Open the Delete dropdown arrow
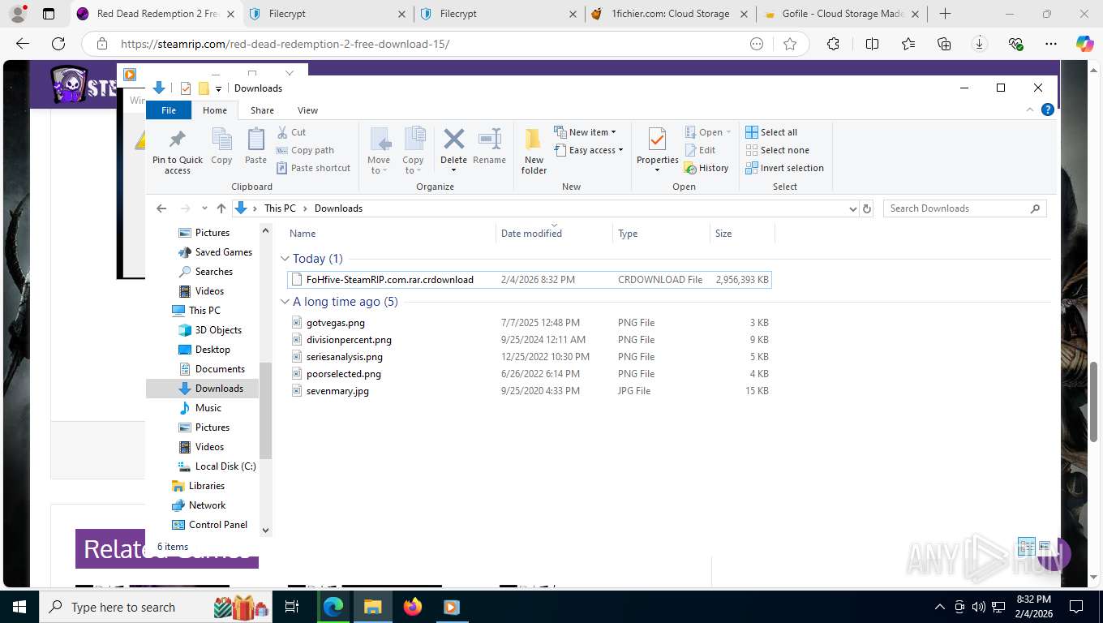The height and width of the screenshot is (623, 1103). tap(453, 170)
